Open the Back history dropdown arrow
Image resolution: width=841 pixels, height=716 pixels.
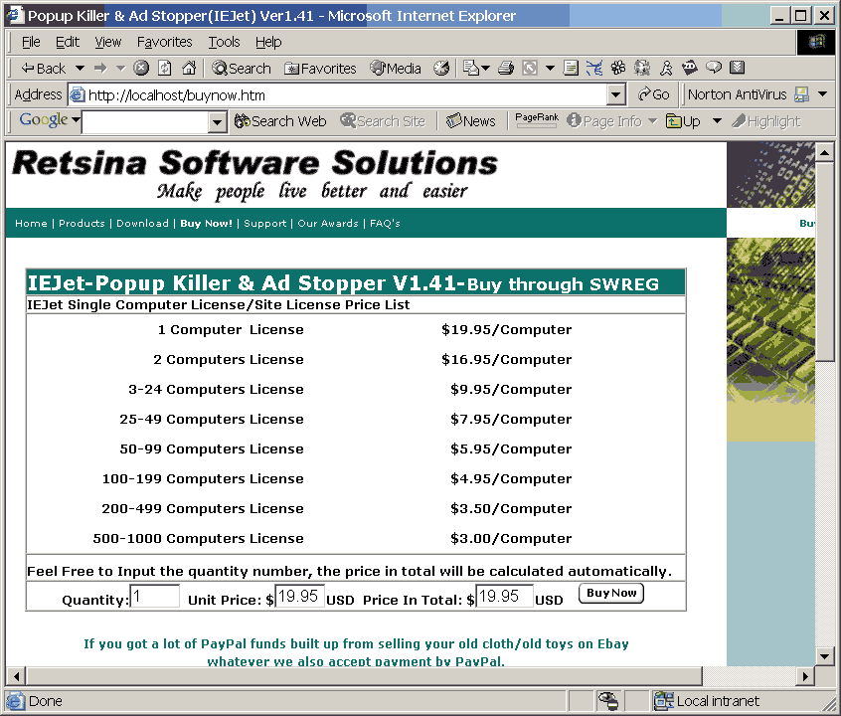coord(80,69)
